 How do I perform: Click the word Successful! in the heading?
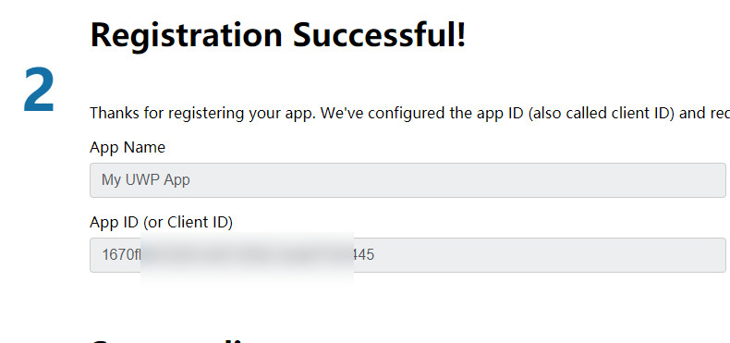tap(379, 34)
